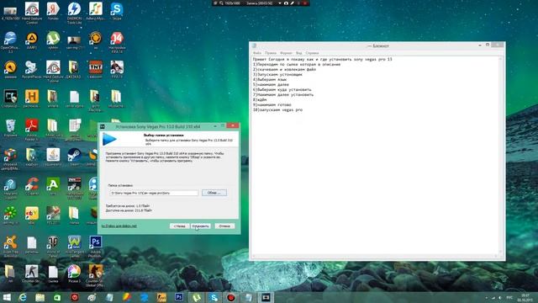Open the link at the installer's bottom left
The width and height of the screenshot is (538, 303).
coord(119,226)
